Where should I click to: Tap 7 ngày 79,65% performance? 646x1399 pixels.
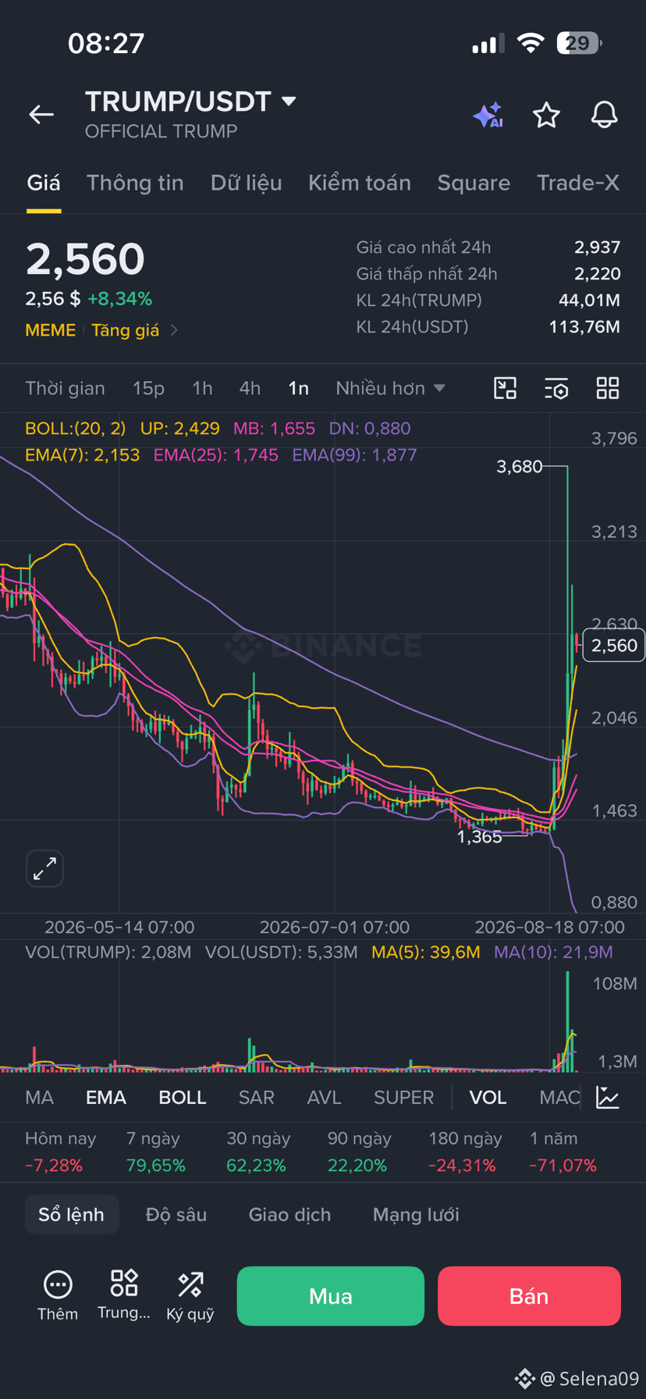[x=156, y=1152]
